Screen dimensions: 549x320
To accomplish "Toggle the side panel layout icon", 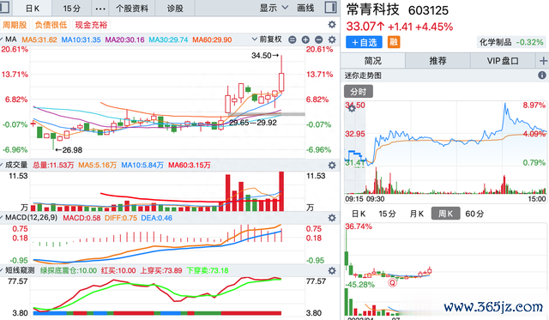I will (x=330, y=8).
